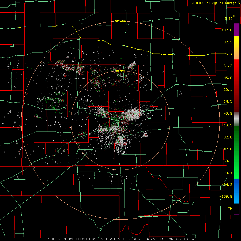The height and width of the screenshot is (241, 241).
Task: Click the 92.3 legend value
Action: point(228,42)
